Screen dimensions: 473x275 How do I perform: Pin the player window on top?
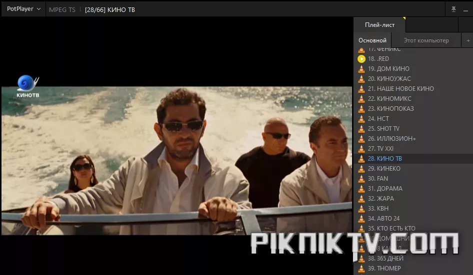coord(453,9)
